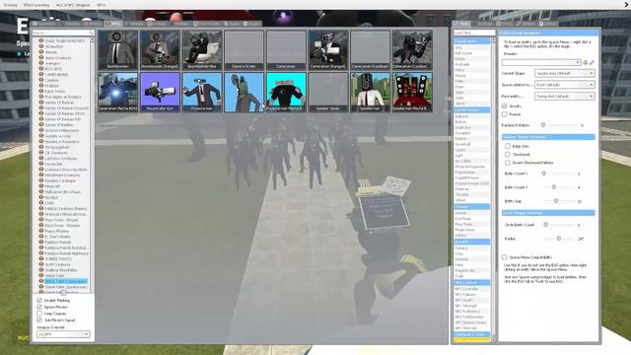This screenshot has width=631, height=355.
Task: Click the Minecraft category icon
Action: tap(41, 186)
